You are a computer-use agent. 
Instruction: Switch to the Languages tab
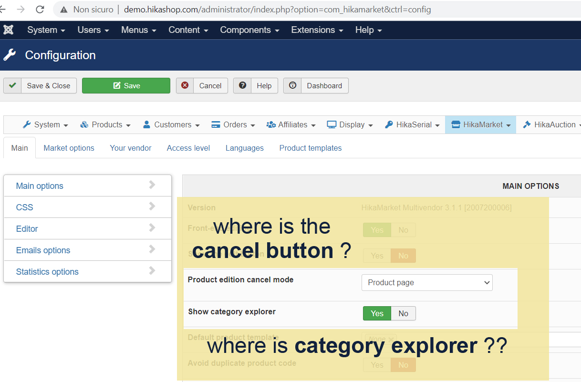click(245, 148)
